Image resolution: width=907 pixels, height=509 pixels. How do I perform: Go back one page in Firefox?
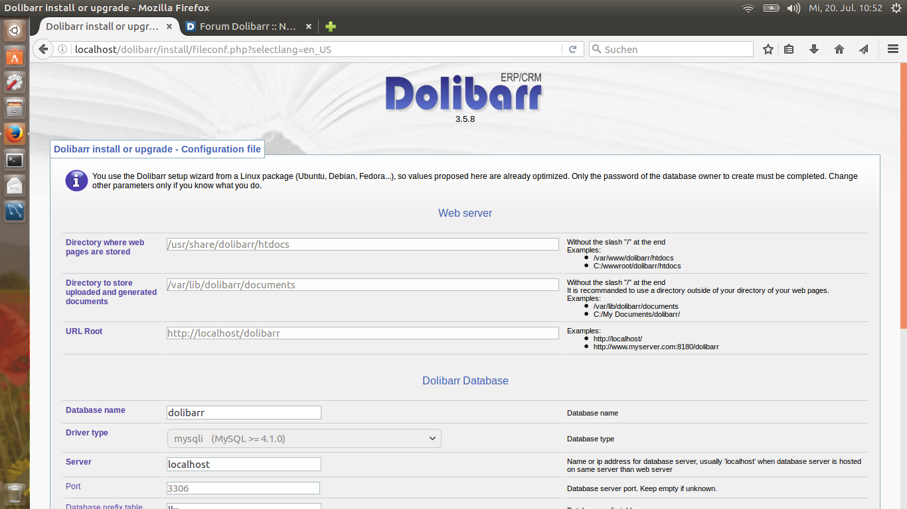pos(43,49)
